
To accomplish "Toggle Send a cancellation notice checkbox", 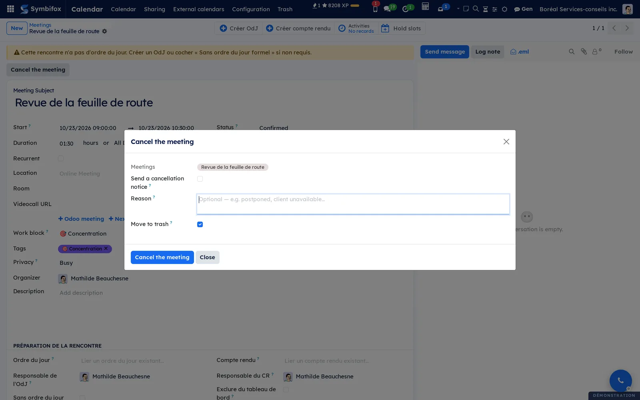I will [x=200, y=179].
